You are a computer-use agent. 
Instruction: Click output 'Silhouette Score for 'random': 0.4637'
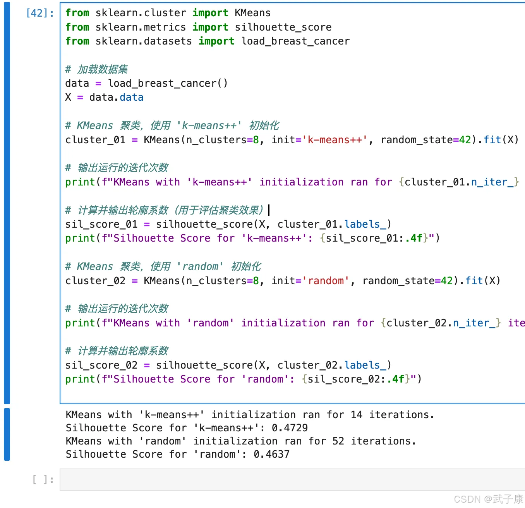click(x=178, y=454)
